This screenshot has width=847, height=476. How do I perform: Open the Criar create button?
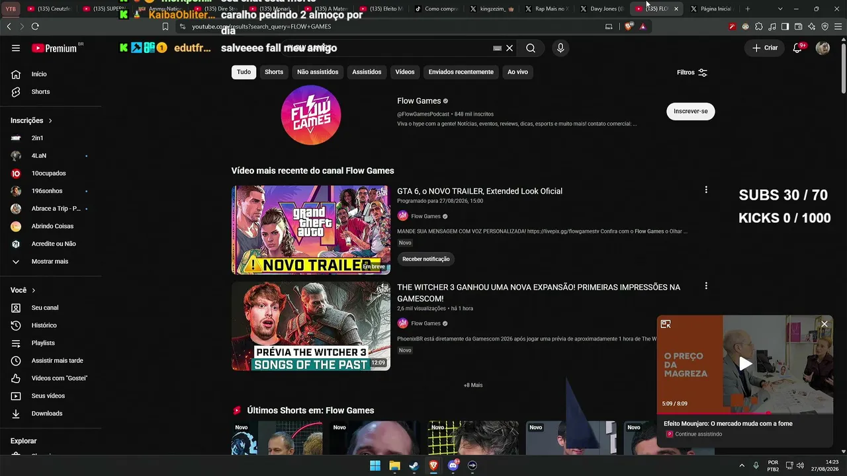click(765, 48)
